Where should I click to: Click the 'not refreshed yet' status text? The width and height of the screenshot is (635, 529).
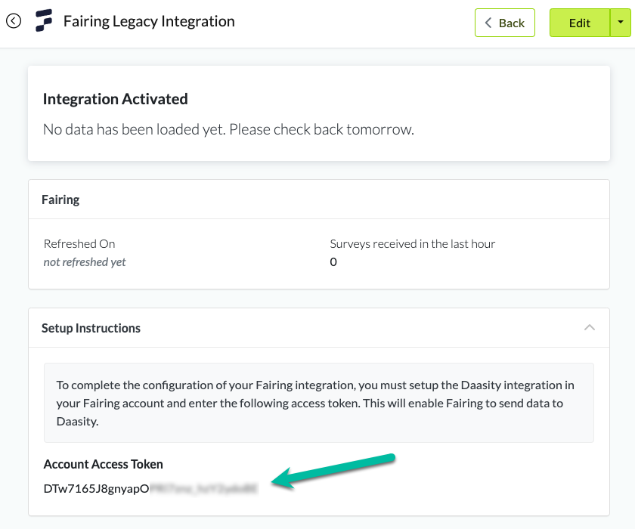coord(85,262)
